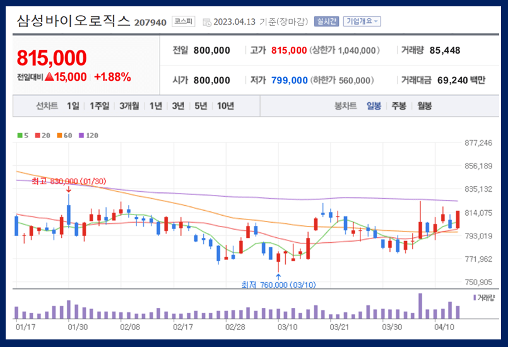Switch to 주봉 candlestick chart
Image resolution: width=508 pixels, height=347 pixels.
click(399, 106)
